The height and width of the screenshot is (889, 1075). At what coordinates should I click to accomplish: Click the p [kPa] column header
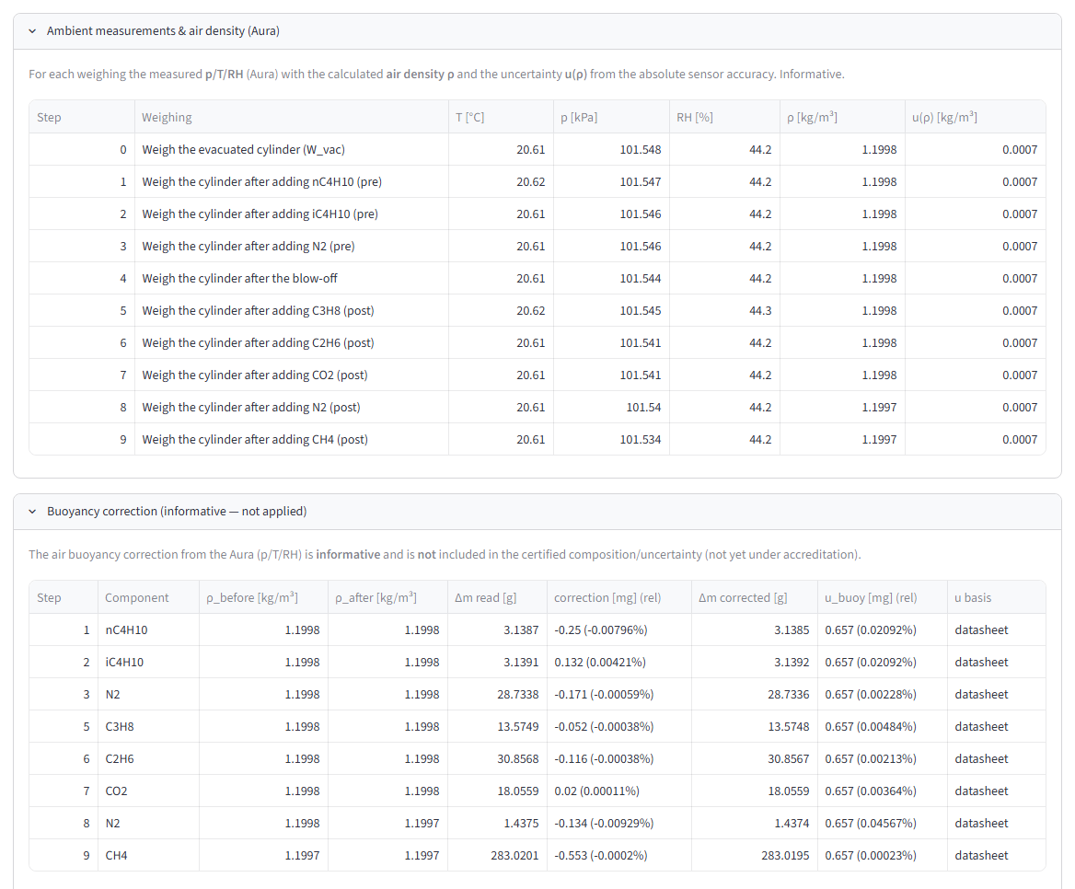pos(579,117)
